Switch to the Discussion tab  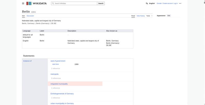pyautogui.click(x=30, y=16)
